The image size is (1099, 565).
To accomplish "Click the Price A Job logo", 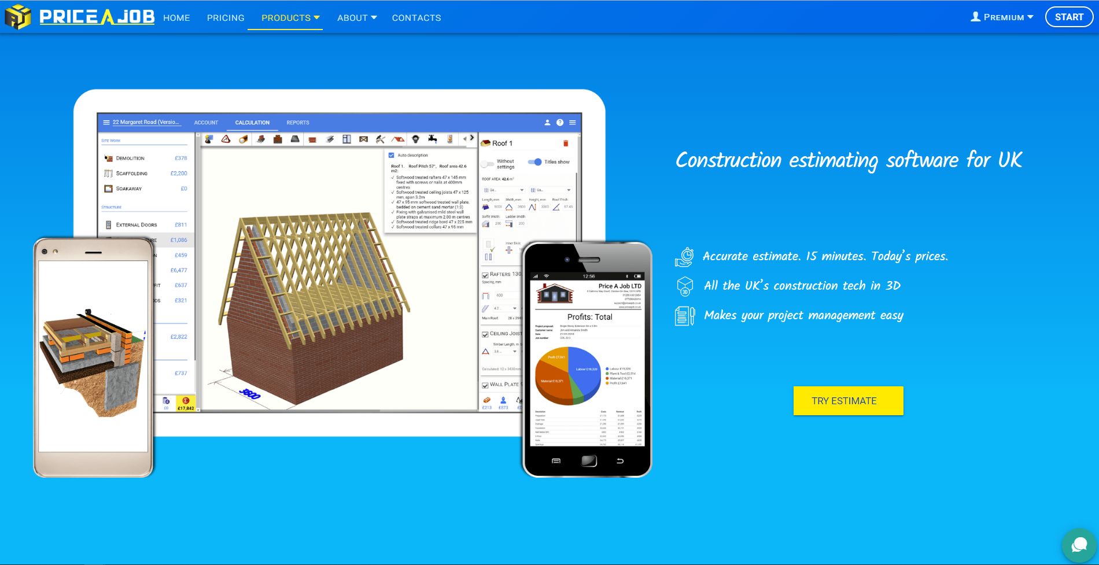I will [x=80, y=17].
